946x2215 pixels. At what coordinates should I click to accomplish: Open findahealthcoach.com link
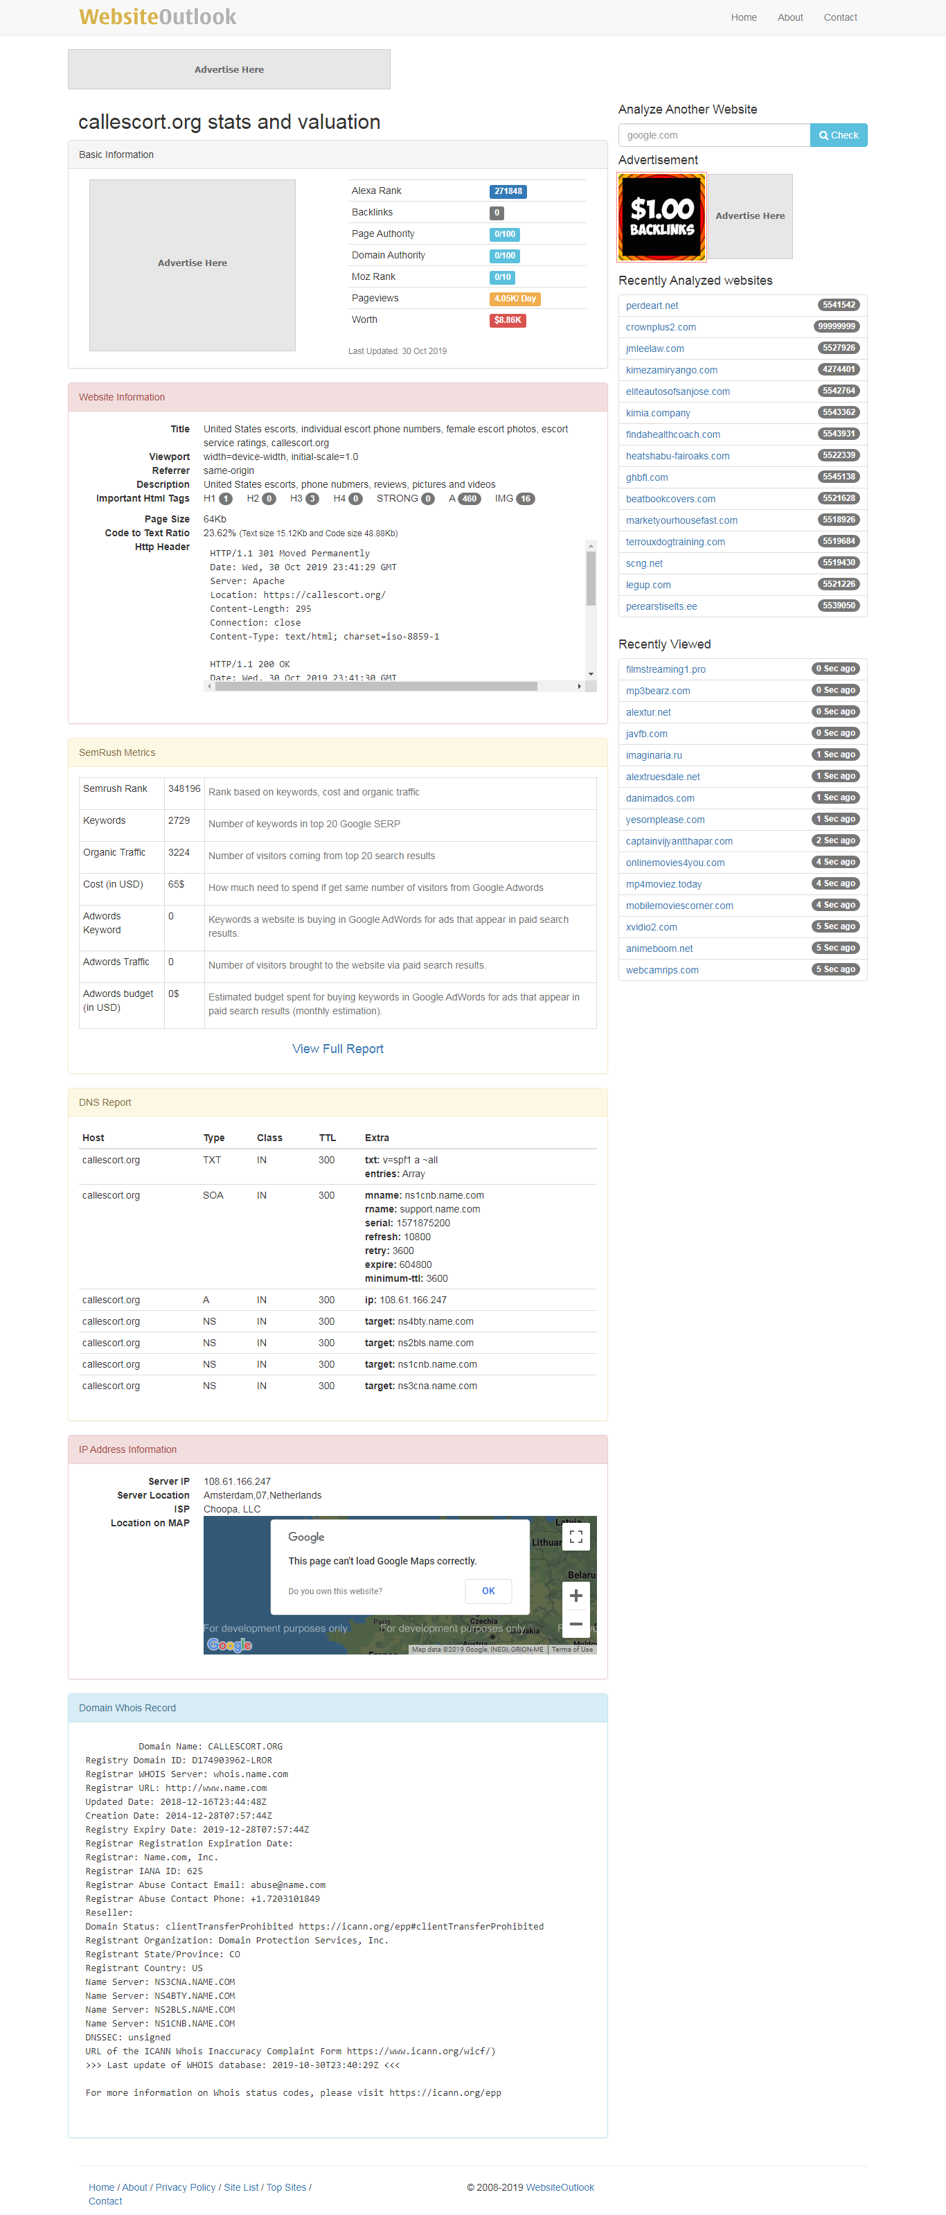[x=672, y=434]
